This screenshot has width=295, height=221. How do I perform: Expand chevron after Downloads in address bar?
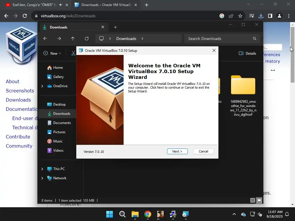click(142, 39)
